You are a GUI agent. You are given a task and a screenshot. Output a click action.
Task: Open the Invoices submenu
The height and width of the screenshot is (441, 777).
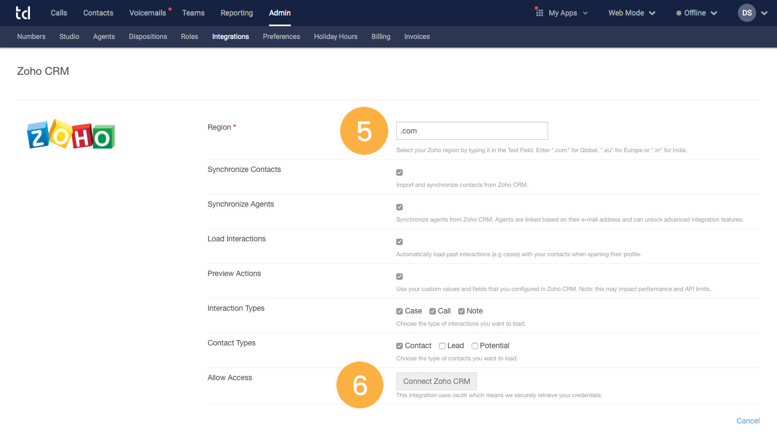click(x=417, y=37)
